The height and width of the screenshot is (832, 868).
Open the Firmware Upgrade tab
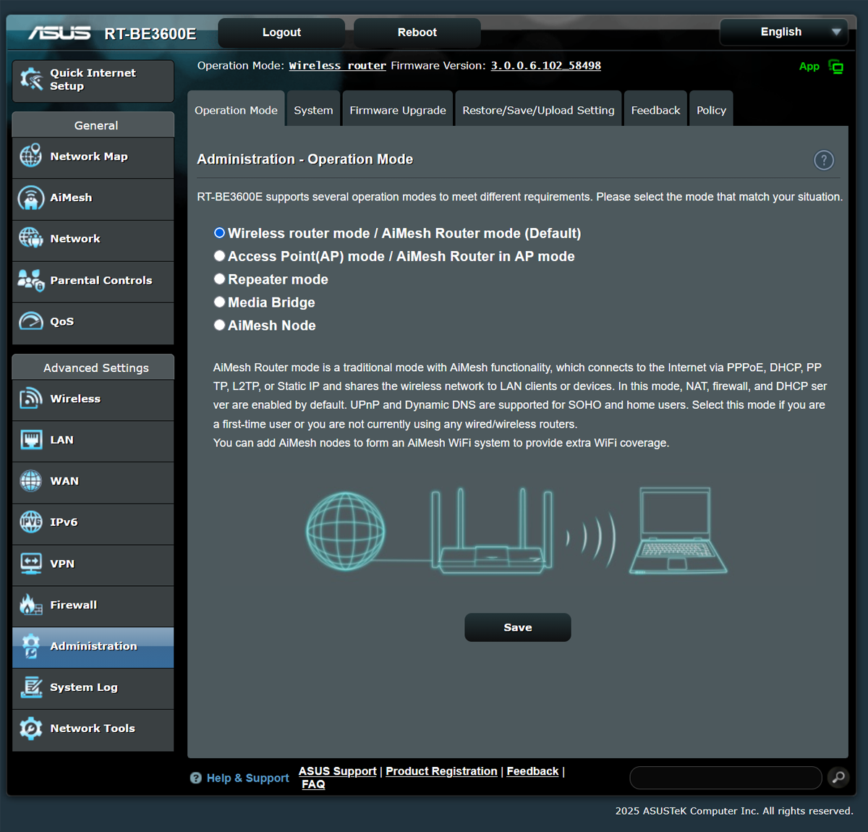(x=398, y=109)
